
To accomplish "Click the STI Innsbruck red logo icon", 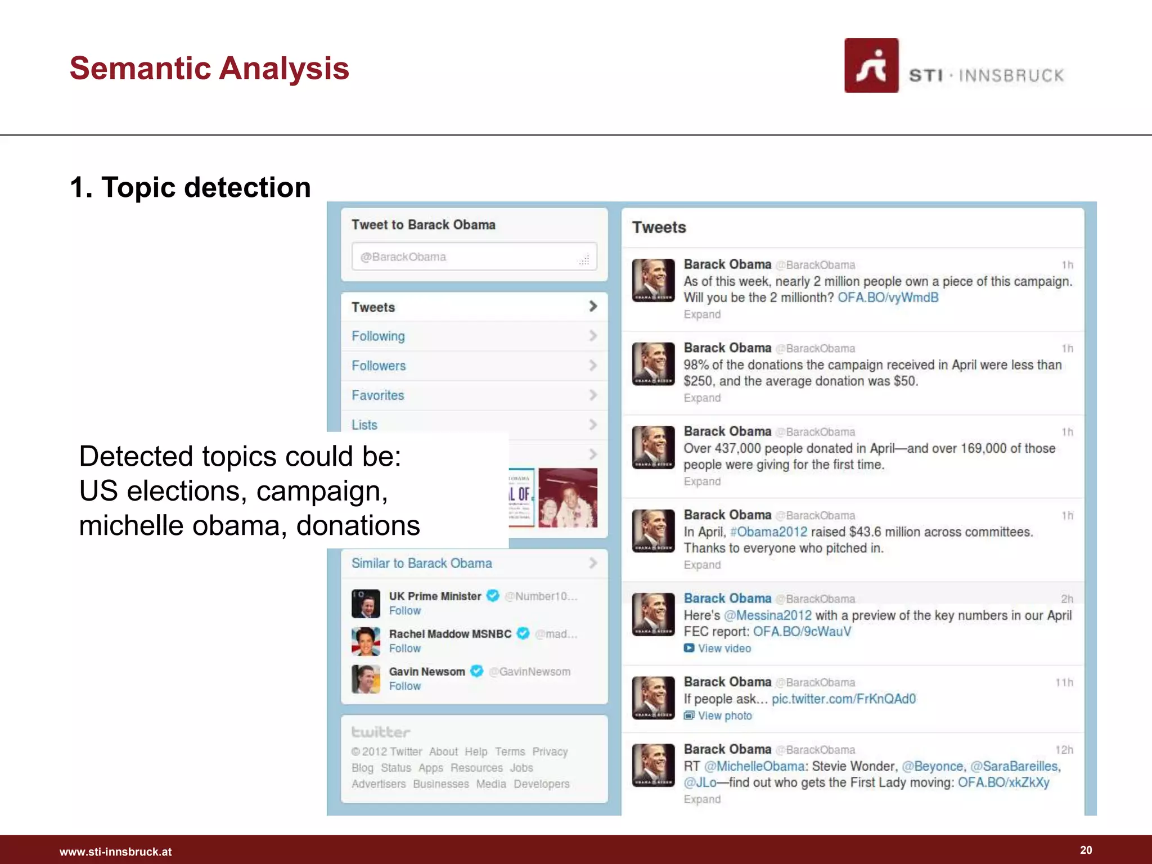I will click(871, 65).
